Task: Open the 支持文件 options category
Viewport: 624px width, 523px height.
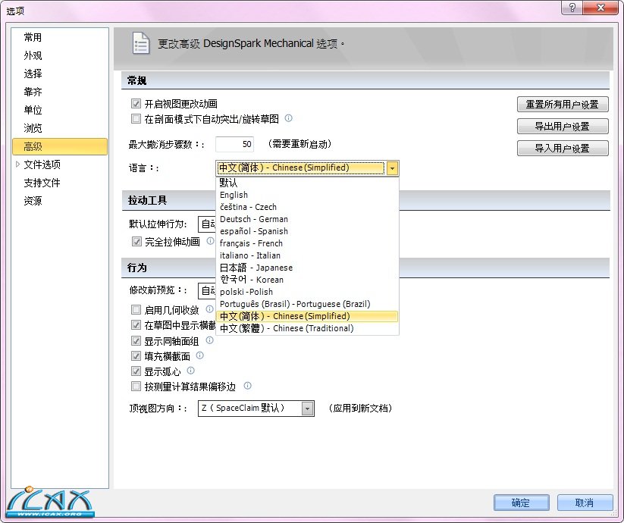Action: pos(60,183)
